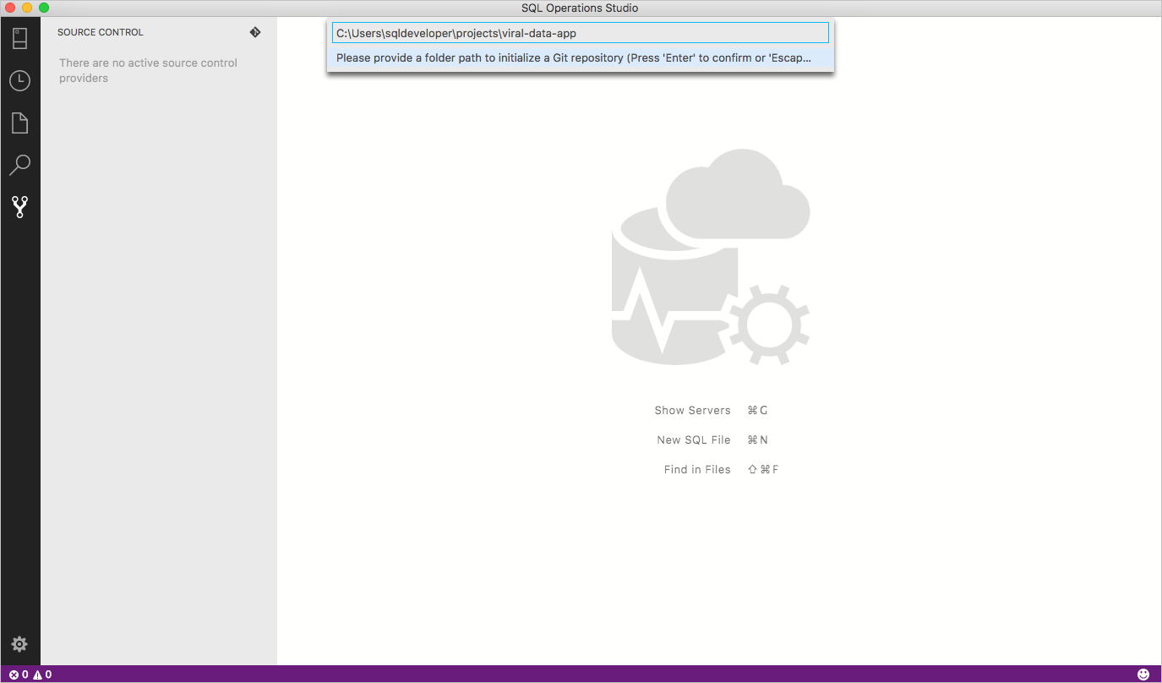Open the Manage gear icon
The image size is (1162, 683).
point(19,644)
